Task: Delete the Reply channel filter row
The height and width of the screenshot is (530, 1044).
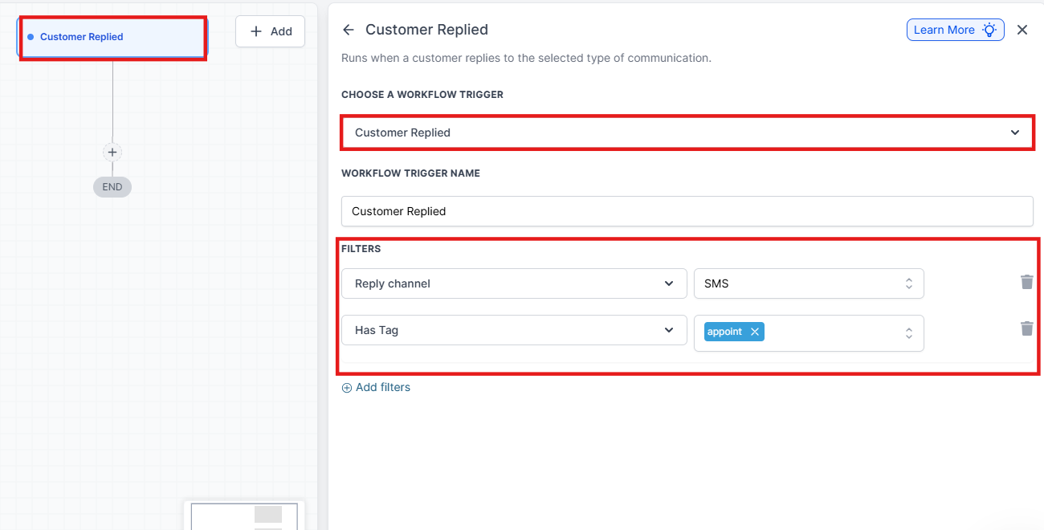Action: (x=1026, y=282)
